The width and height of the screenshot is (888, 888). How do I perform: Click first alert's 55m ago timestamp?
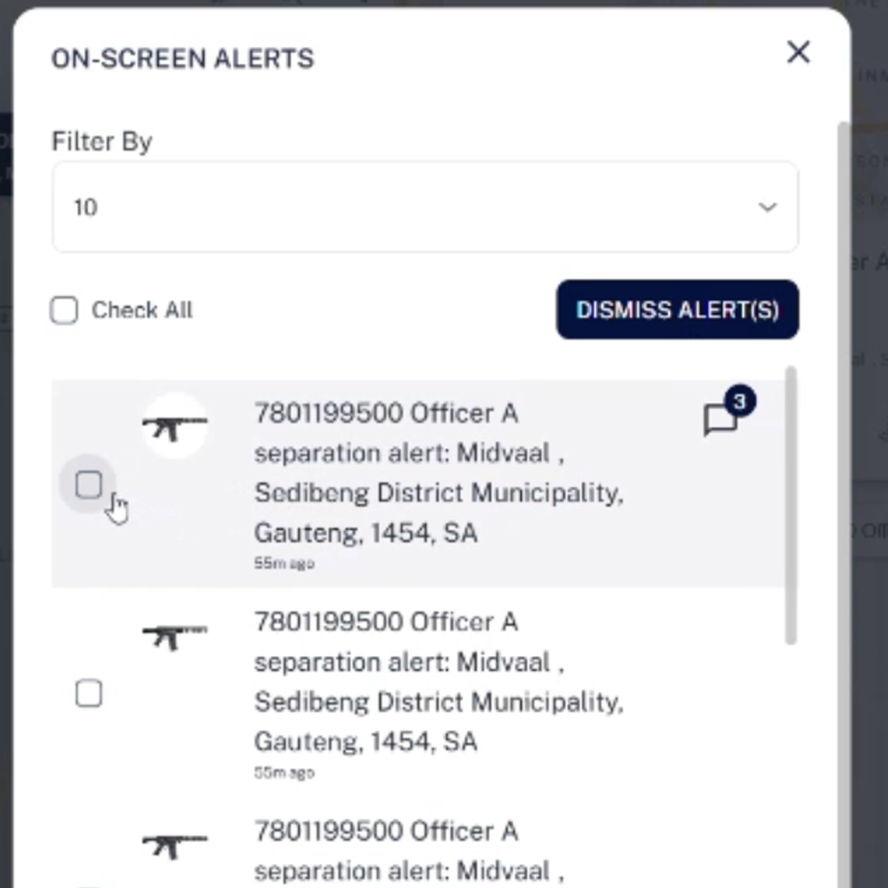coord(284,563)
